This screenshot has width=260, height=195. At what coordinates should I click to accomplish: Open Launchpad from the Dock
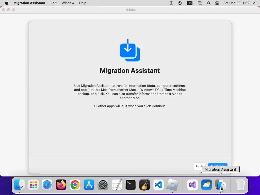33,185
